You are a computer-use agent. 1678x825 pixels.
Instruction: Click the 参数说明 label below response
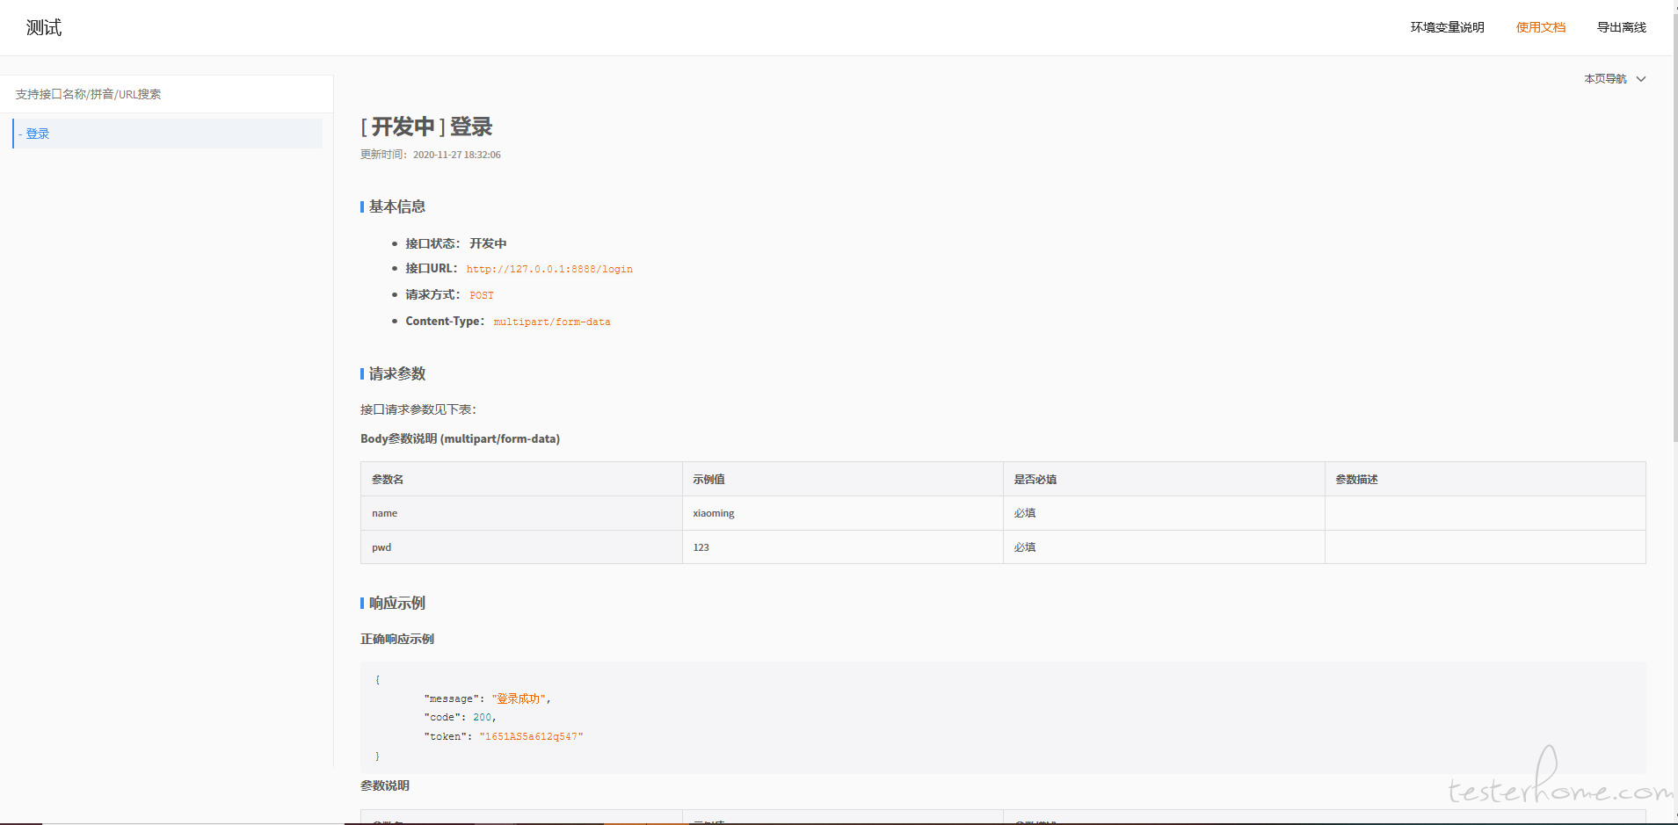385,785
